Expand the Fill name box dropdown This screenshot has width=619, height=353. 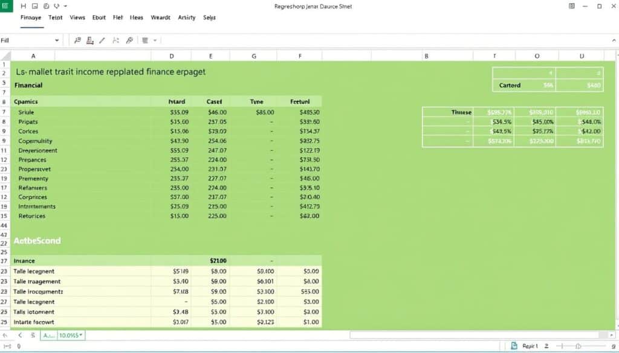pyautogui.click(x=57, y=40)
